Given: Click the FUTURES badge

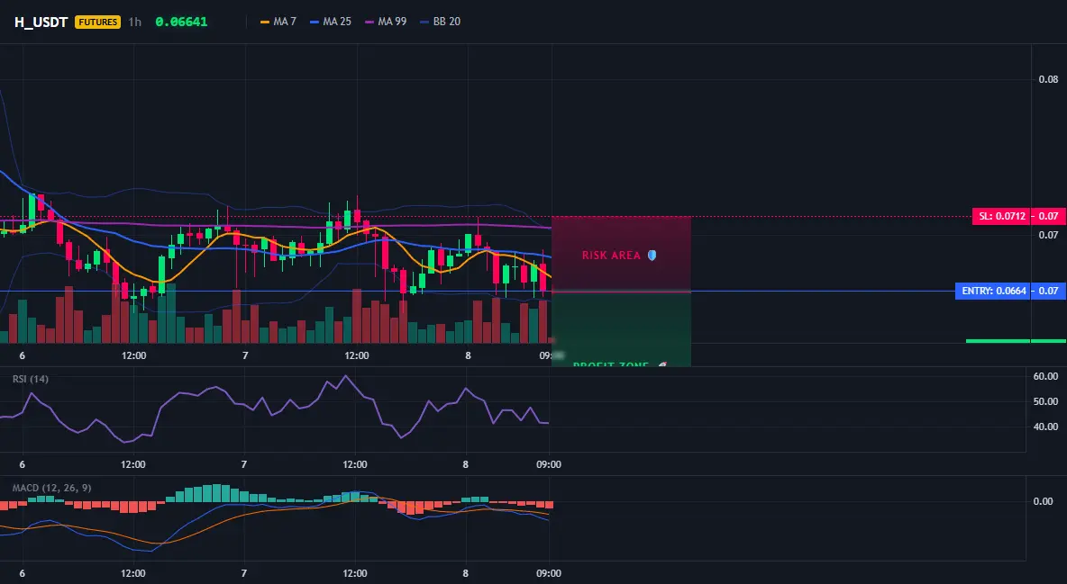Looking at the screenshot, I should pos(98,22).
